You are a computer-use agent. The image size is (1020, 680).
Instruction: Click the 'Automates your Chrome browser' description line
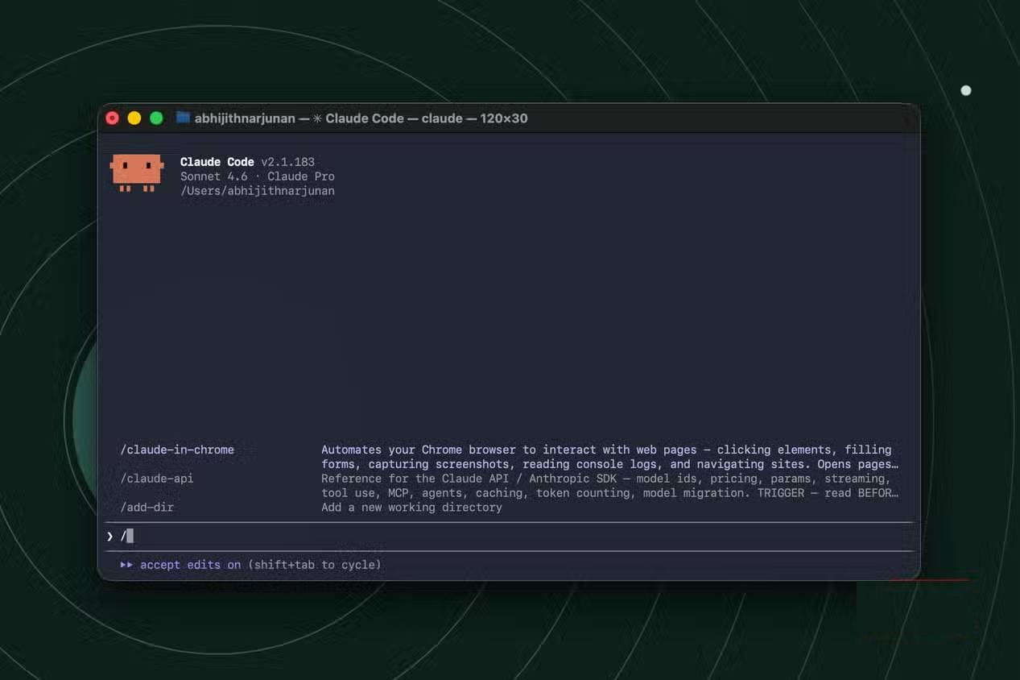(x=606, y=450)
